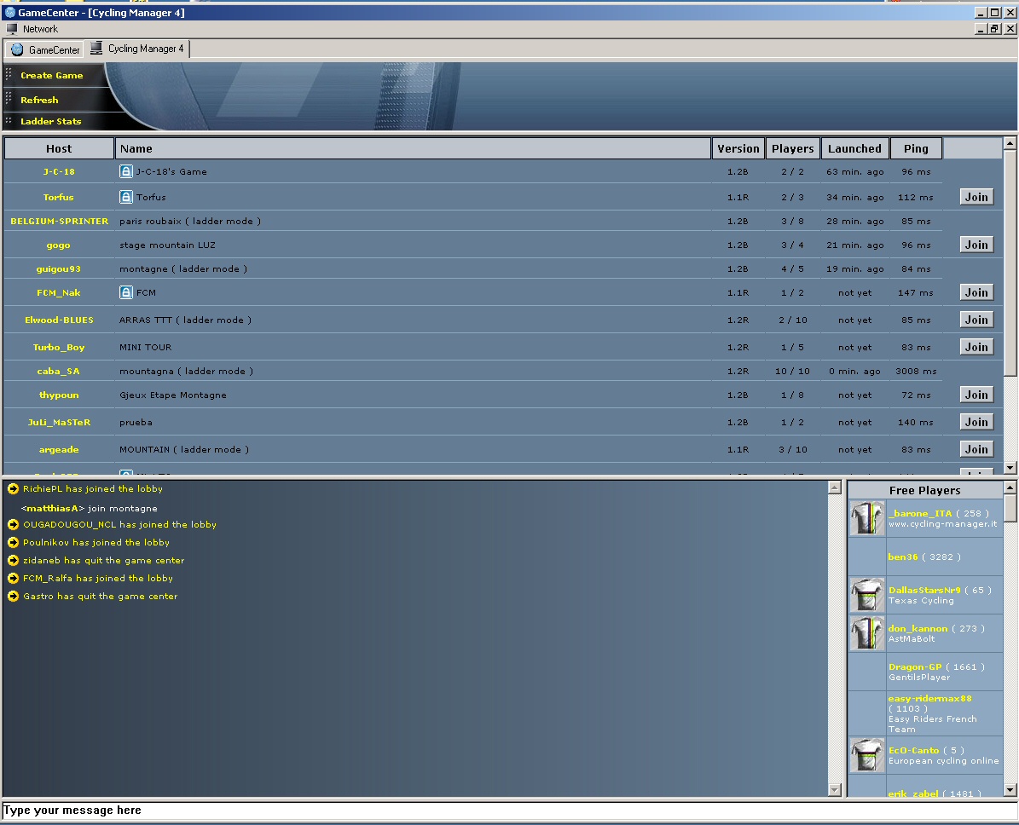1019x825 pixels.
Task: Click the arrow icon beside RichiePL joined message
Action: [x=13, y=488]
